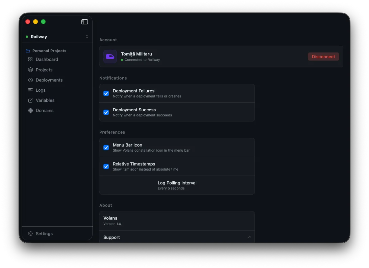Screen dimensions: 369x268
Task: Select the Dashboard sidebar icon
Action: [x=30, y=59]
